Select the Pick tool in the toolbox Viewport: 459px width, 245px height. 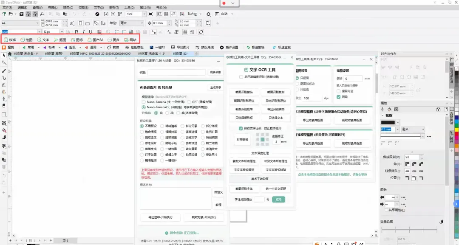pos(4,55)
